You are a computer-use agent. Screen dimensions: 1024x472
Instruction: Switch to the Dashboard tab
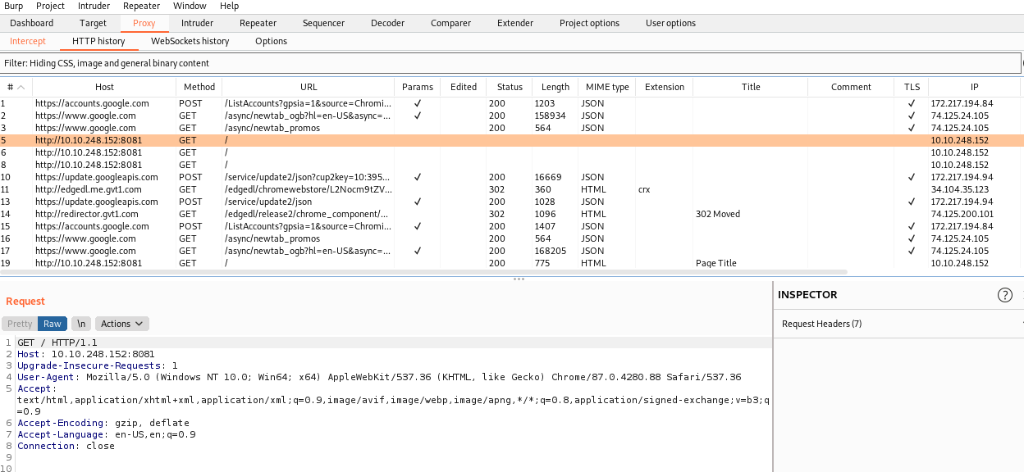tap(31, 23)
